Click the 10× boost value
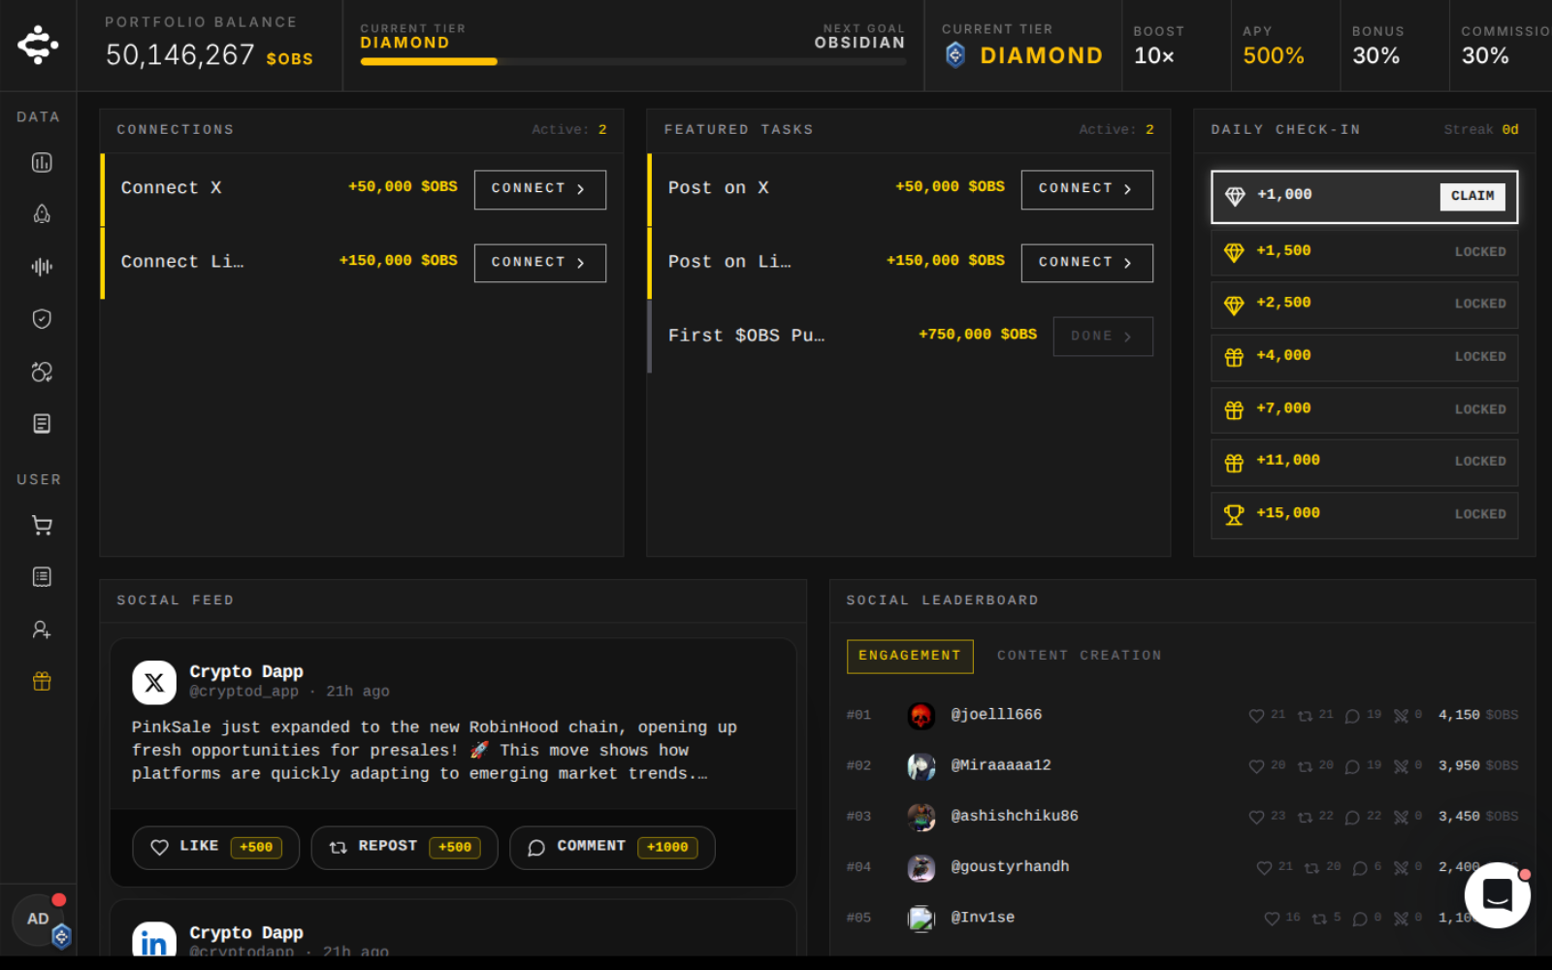 pos(1153,56)
